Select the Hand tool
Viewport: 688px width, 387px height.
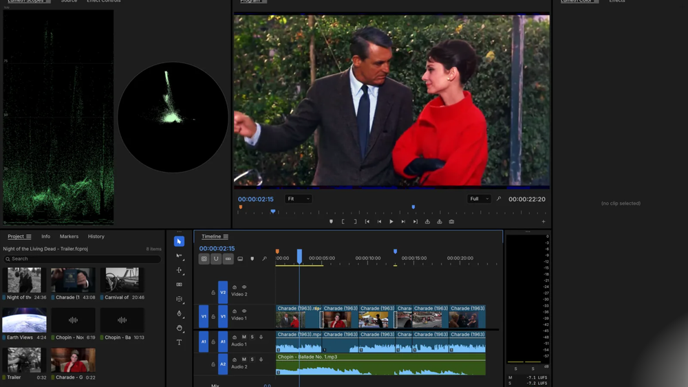tap(179, 328)
